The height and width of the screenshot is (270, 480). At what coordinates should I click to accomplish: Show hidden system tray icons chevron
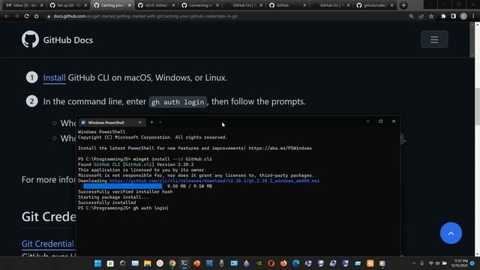click(414, 263)
